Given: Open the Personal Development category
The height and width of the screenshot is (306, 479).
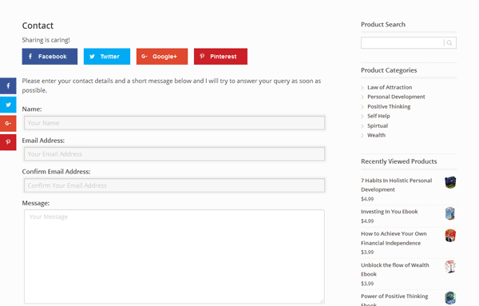Looking at the screenshot, I should pos(396,97).
